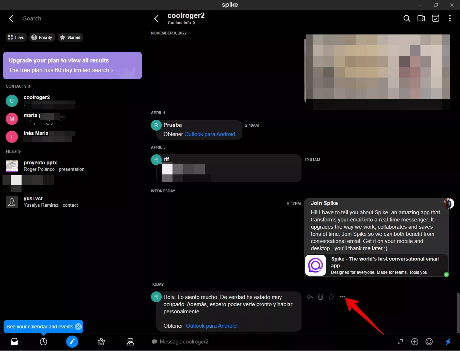Minimize the Spike window
The image size is (460, 351).
[420, 5]
